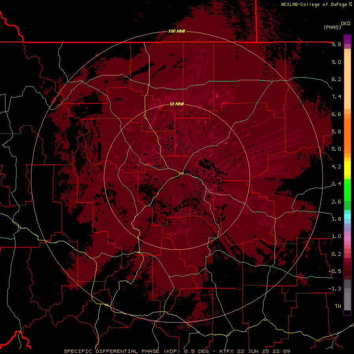The image size is (354, 354).
Task: Click the 100 NMI range ring label
Action: [177, 31]
